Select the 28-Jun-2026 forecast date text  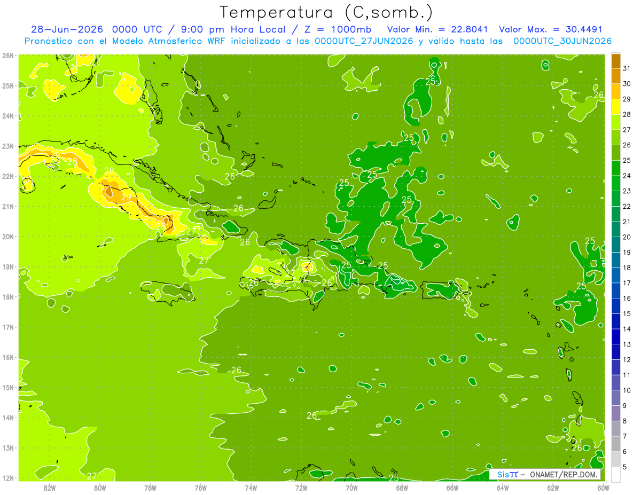coord(67,29)
